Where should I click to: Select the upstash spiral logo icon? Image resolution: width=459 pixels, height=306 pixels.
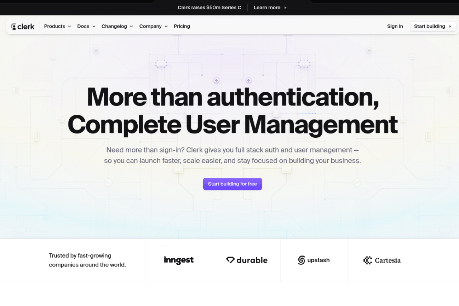(x=302, y=260)
